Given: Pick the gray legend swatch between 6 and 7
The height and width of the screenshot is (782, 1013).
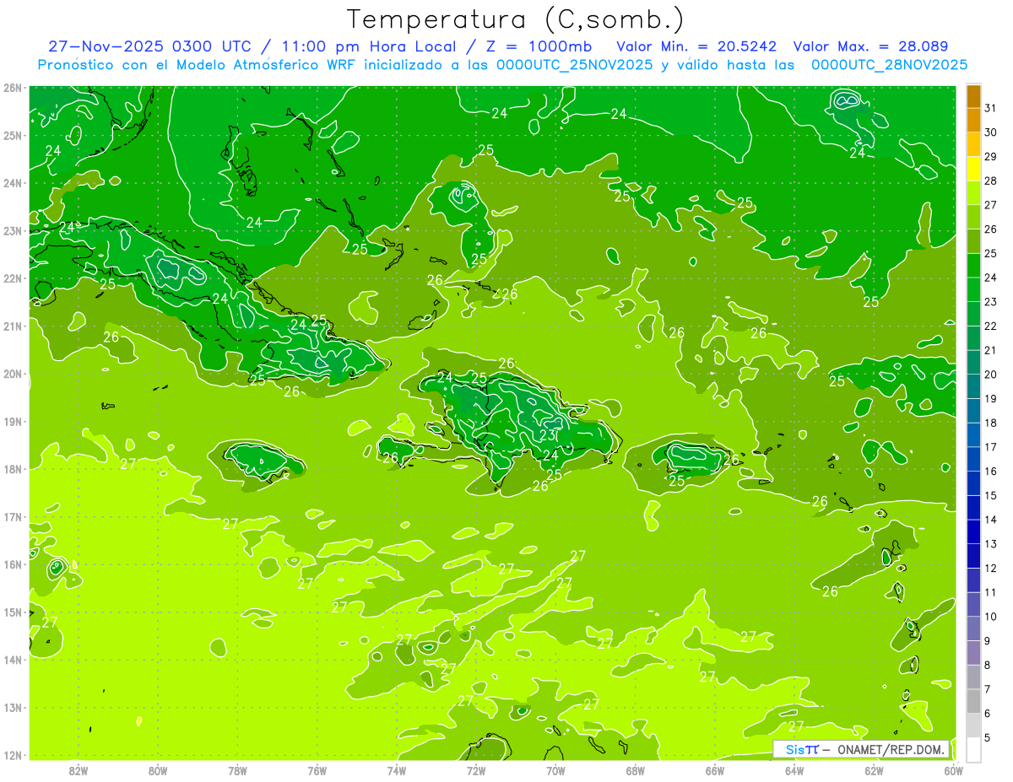Looking at the screenshot, I should click(x=973, y=701).
